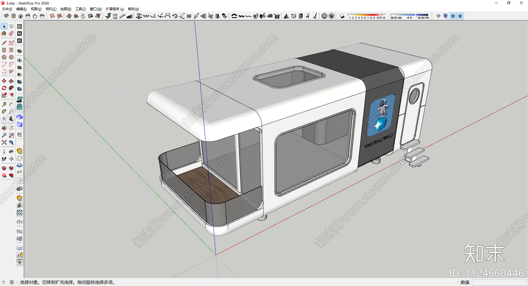Select the Protractor tool
Viewport: 528px width, 286px height.
click(x=4, y=111)
